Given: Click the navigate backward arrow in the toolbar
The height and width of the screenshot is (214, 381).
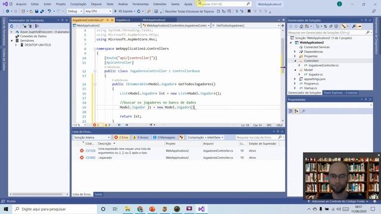Looking at the screenshot, I should click(x=8, y=11).
